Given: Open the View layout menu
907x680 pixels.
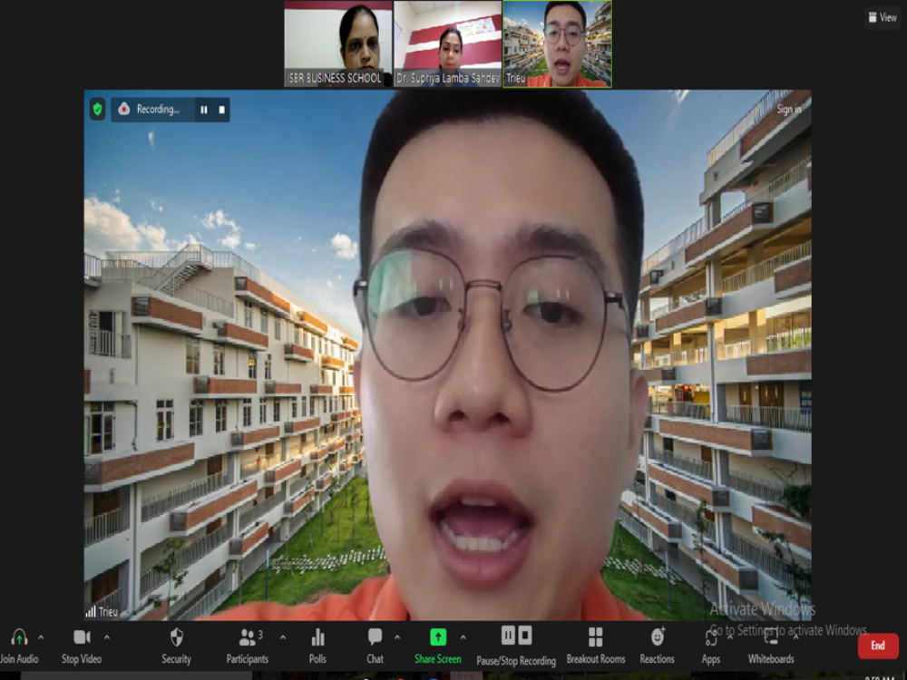Looking at the screenshot, I should coord(883,17).
